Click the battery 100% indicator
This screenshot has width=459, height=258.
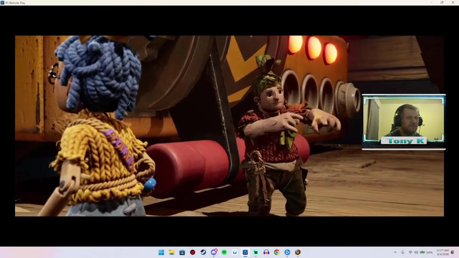(x=426, y=252)
